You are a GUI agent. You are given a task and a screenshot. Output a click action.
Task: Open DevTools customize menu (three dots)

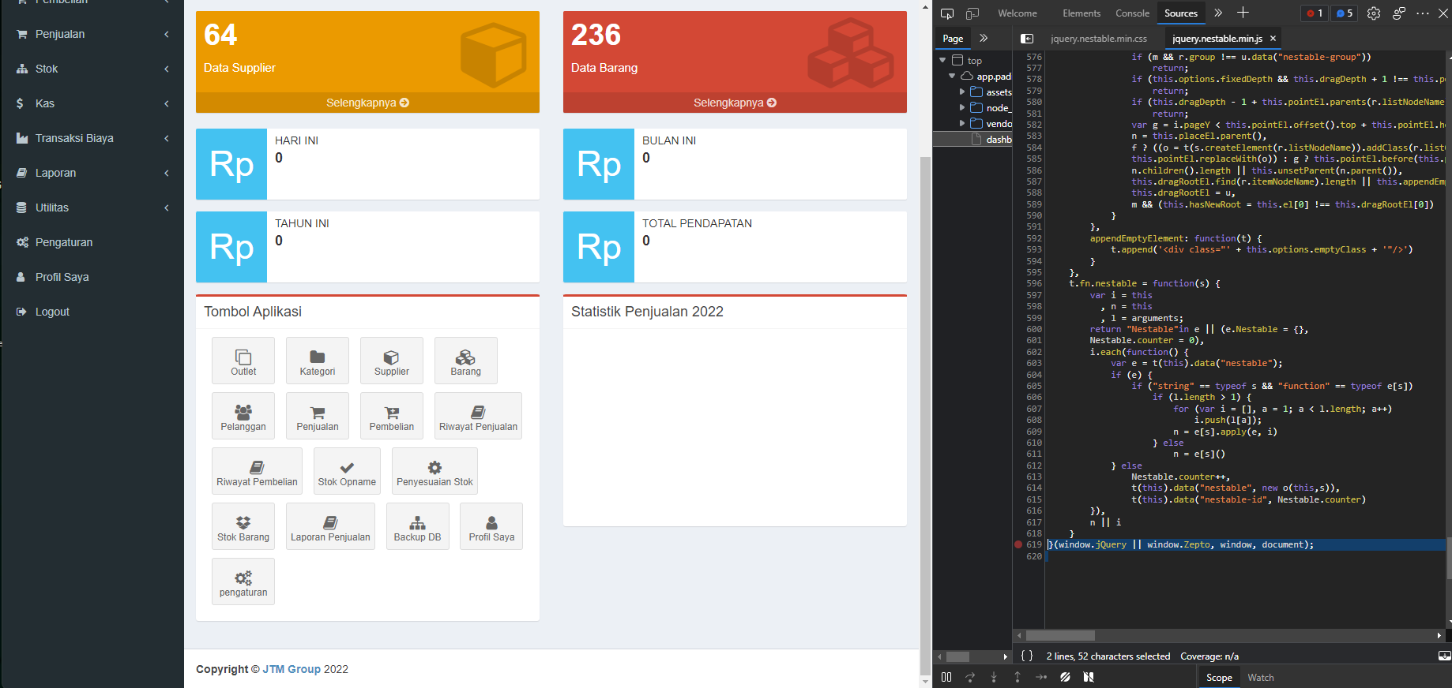coord(1423,13)
